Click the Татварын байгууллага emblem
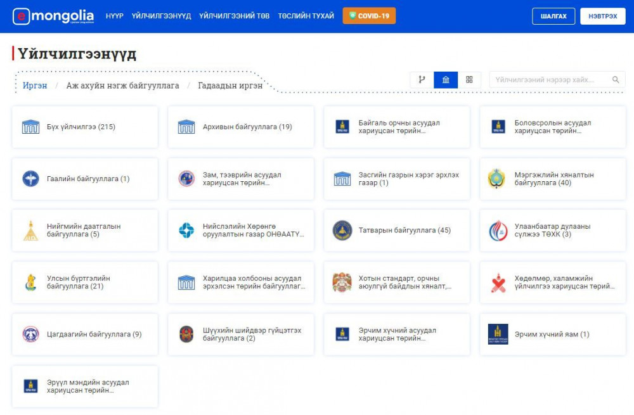This screenshot has height=415, width=634. [342, 231]
